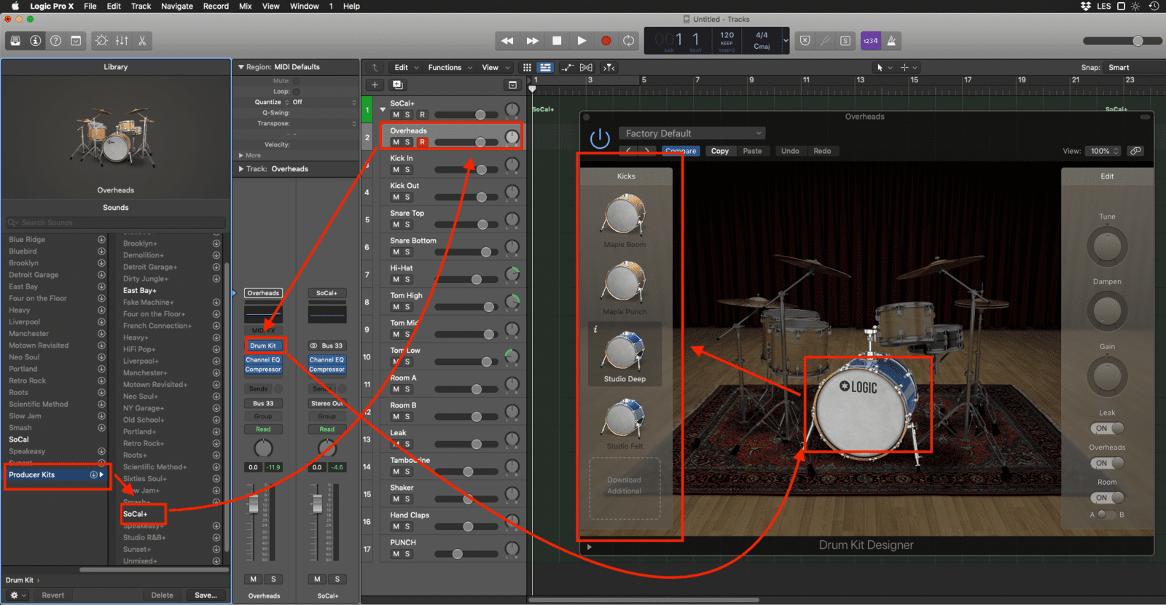Viewport: 1166px width, 605px height.
Task: Switch the Room A/B selector
Action: [1107, 515]
